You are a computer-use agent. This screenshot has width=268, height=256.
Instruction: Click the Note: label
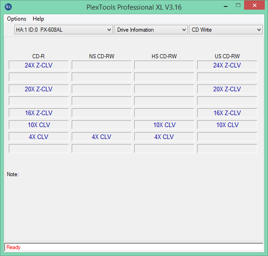[13, 174]
